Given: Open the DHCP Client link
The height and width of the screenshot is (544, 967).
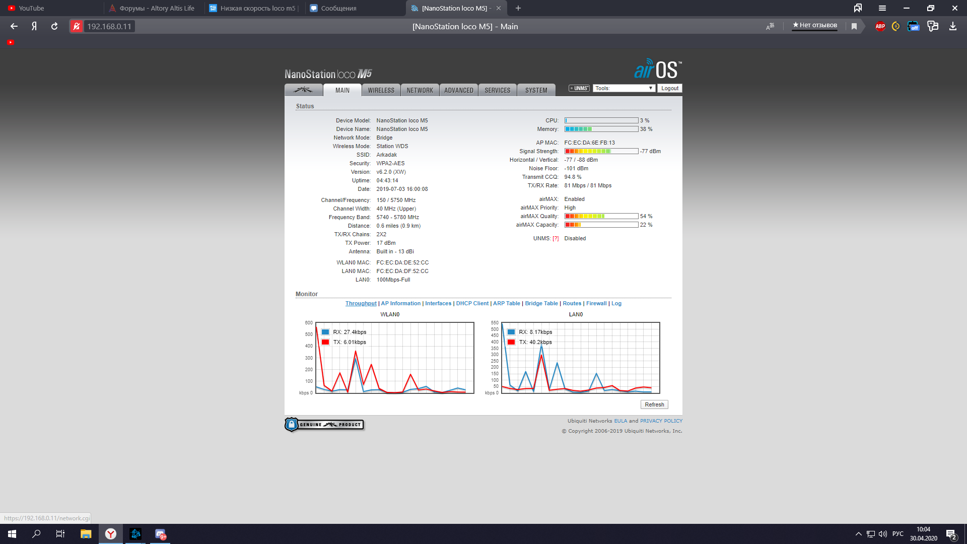Looking at the screenshot, I should point(472,303).
